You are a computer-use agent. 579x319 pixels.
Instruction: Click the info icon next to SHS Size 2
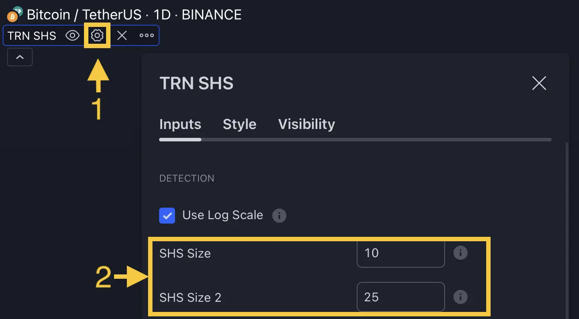[x=460, y=296]
